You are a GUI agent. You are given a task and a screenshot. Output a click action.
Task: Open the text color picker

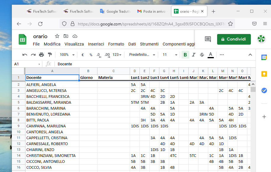[x=211, y=55]
